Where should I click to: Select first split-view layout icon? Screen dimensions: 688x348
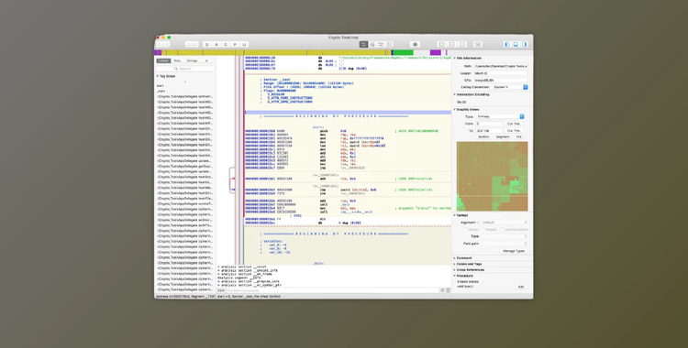(442, 44)
